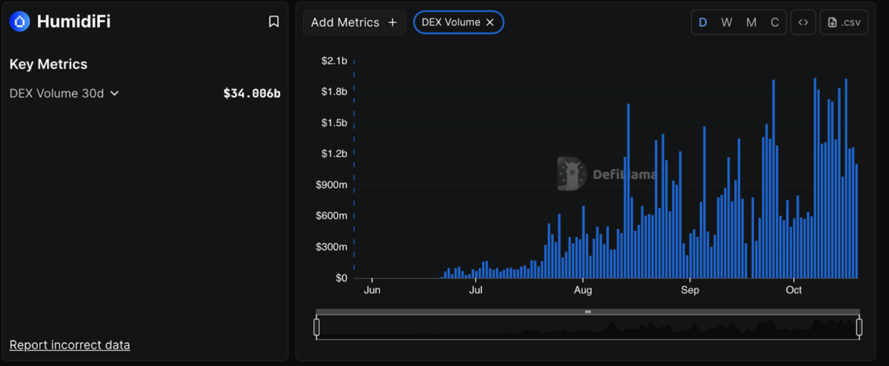This screenshot has height=366, width=889.
Task: Click the right range slider handle
Action: coord(859,327)
